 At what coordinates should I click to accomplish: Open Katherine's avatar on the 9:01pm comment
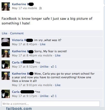click(x=6, y=76)
